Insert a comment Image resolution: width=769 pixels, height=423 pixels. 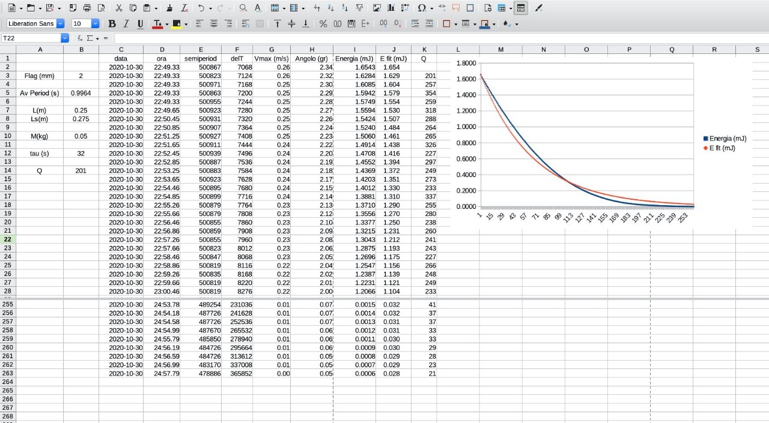[x=456, y=8]
